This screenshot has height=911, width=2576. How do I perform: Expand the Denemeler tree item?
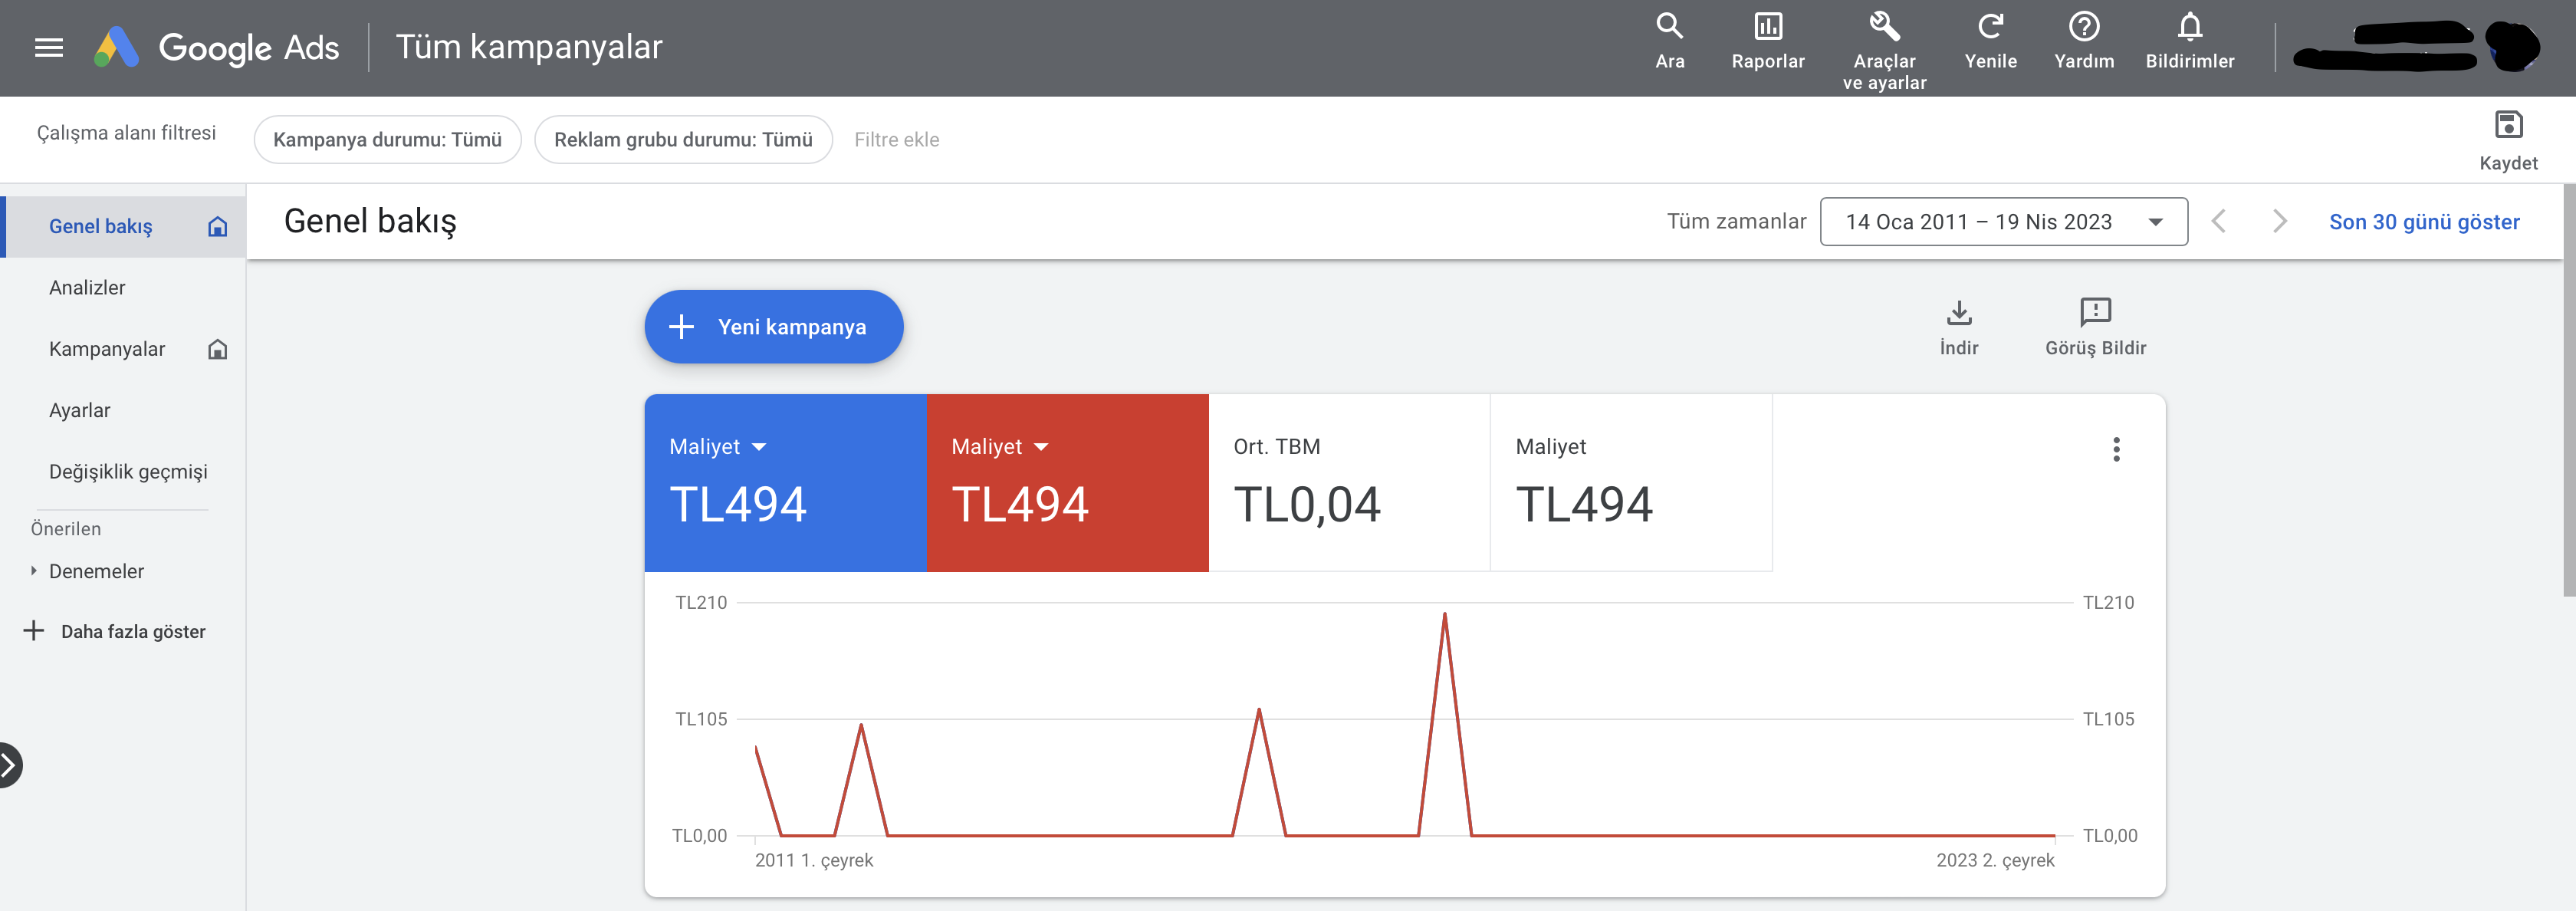click(33, 571)
